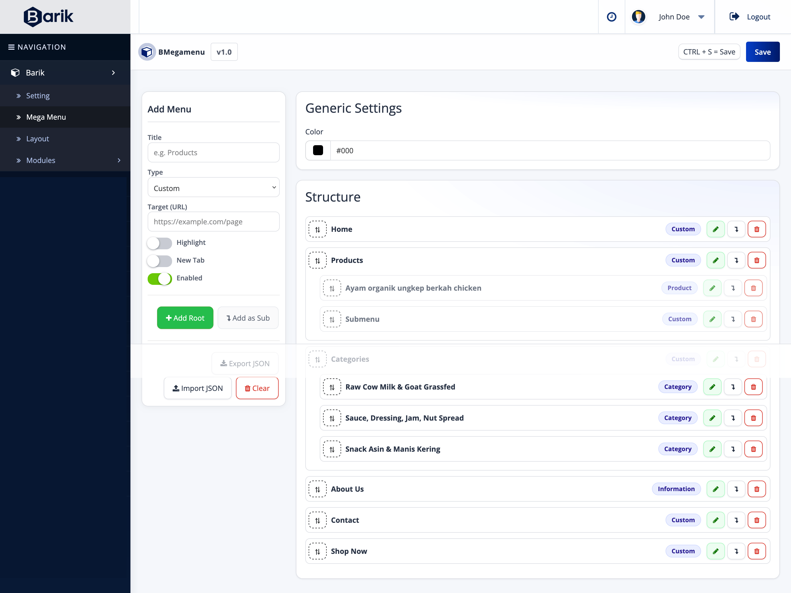Delete the Products menu item
Screen dimensions: 791x593
[x=757, y=260]
